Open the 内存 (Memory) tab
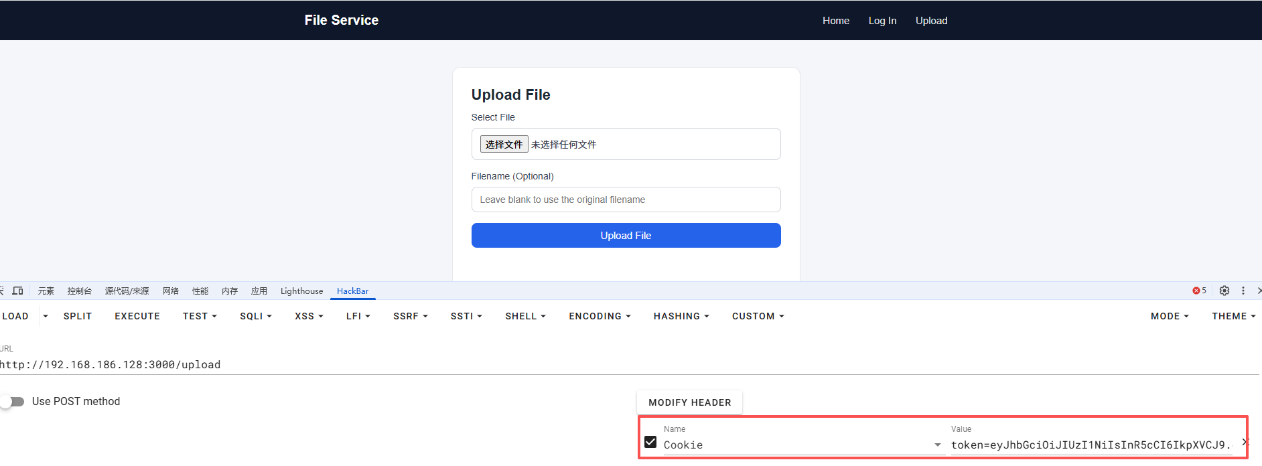Viewport: 1262px width, 466px height. coord(229,291)
